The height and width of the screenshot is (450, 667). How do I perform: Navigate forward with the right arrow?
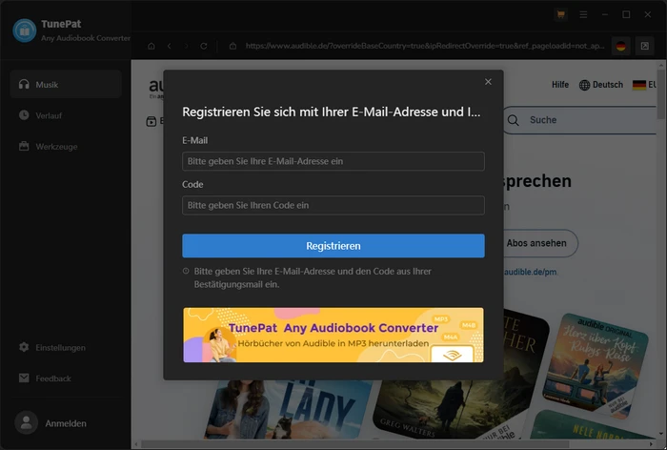pyautogui.click(x=187, y=46)
